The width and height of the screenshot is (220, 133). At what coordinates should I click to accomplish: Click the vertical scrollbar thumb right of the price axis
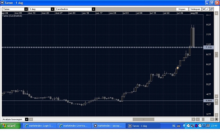216,55
